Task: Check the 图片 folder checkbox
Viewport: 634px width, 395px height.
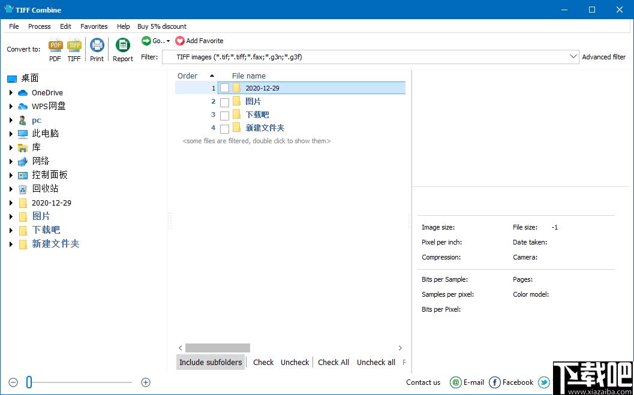Action: [224, 102]
